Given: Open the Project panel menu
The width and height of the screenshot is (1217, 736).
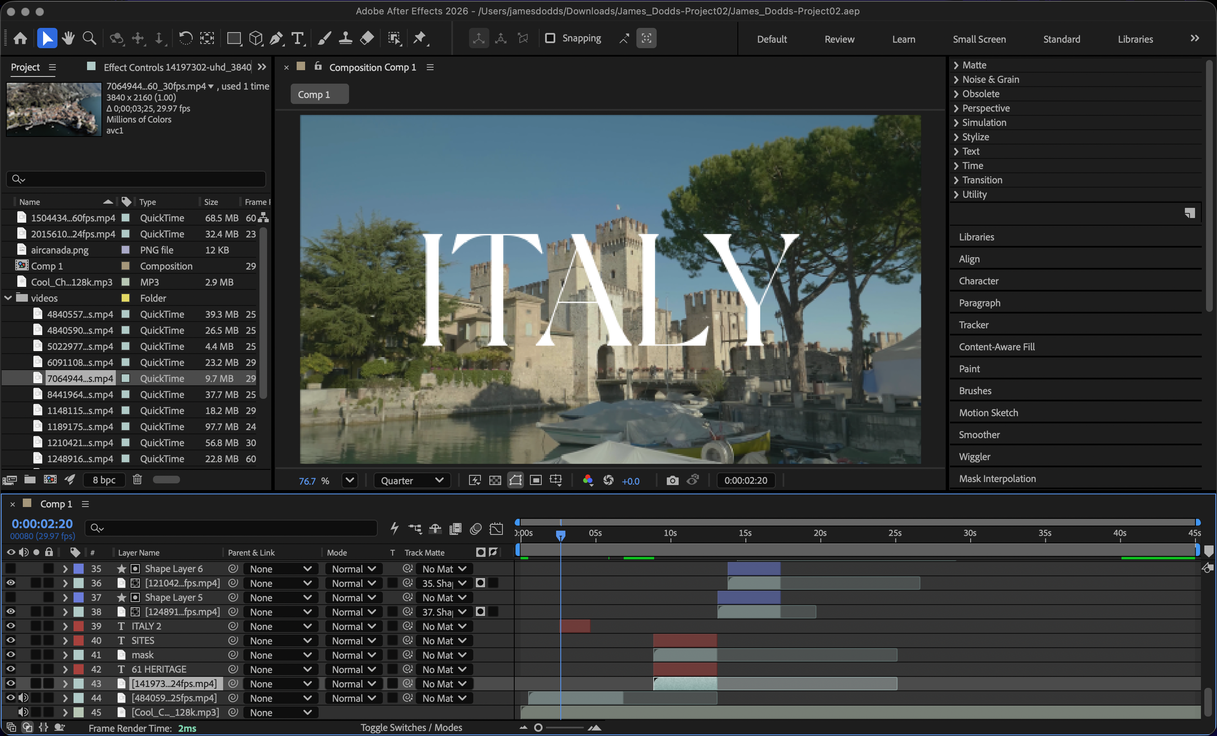Looking at the screenshot, I should coord(52,67).
